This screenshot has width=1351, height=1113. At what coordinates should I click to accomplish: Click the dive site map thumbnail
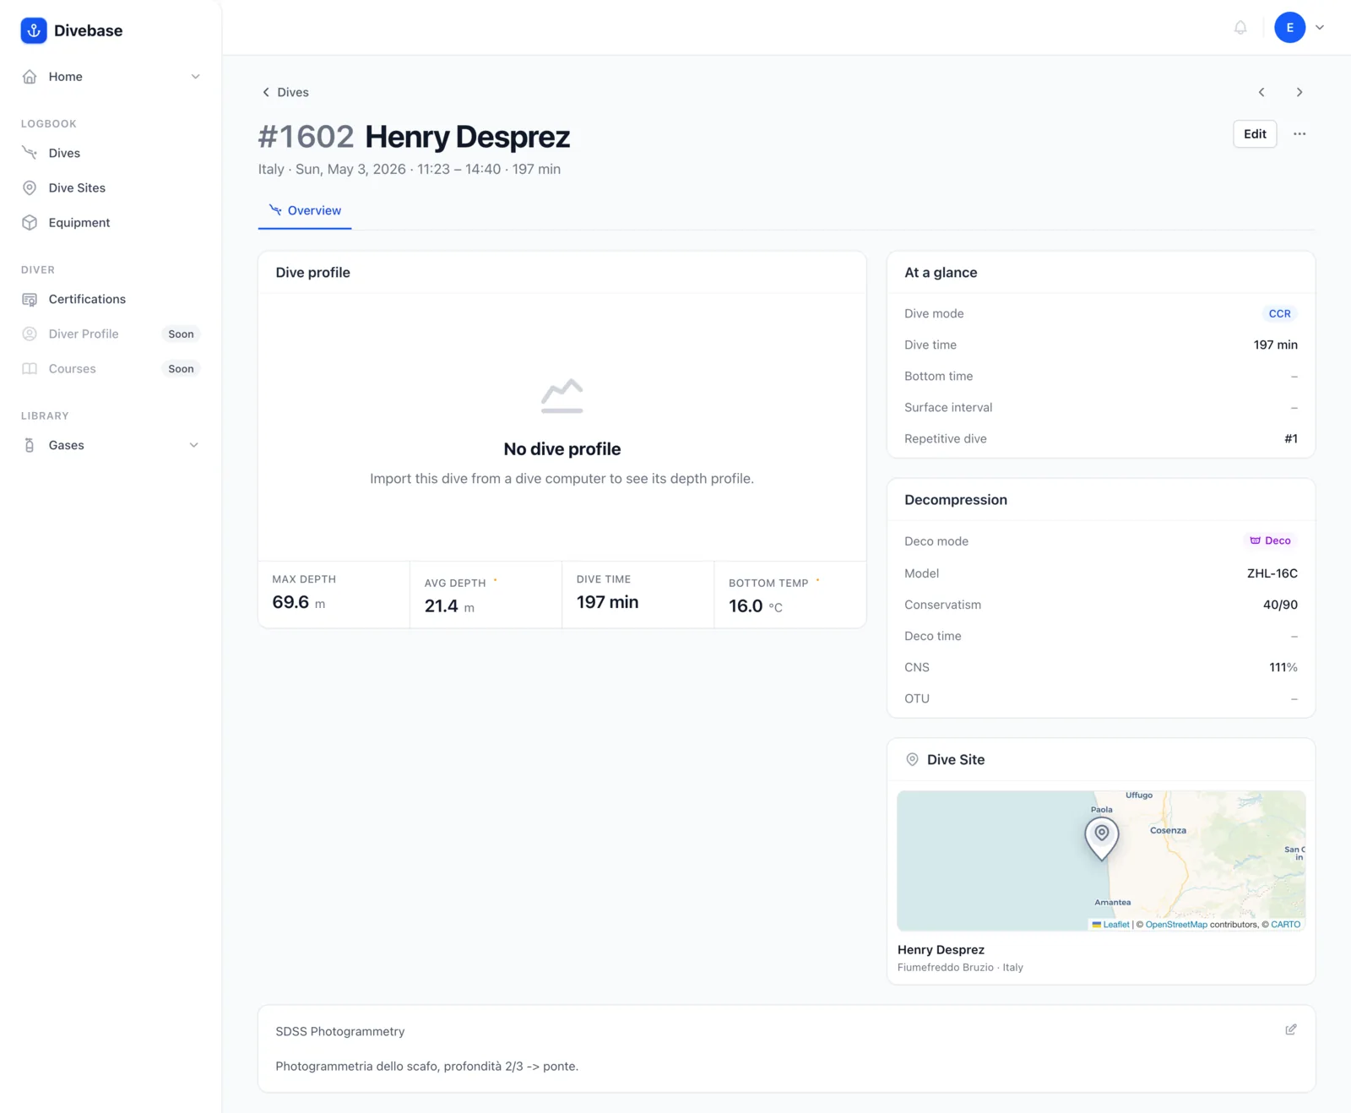(x=1101, y=861)
